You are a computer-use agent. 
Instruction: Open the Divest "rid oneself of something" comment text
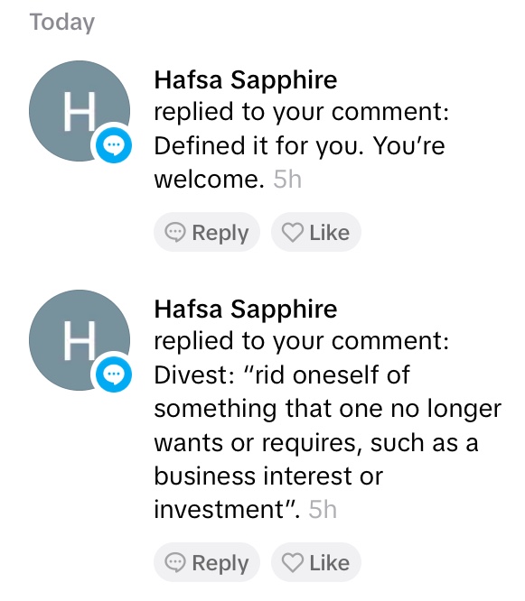327,441
